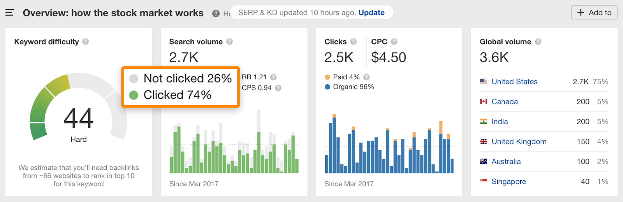Image resolution: width=623 pixels, height=202 pixels.
Task: Click help icon next to Keyword difficulty
Action: click(86, 42)
